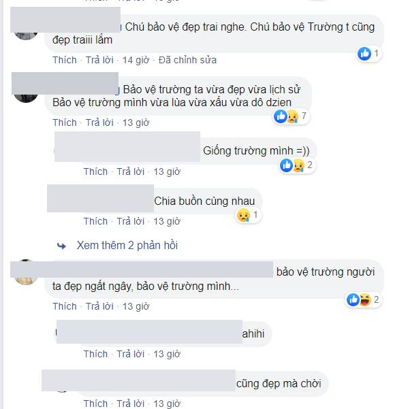Image resolution: width=408 pixels, height=409 pixels.
Task: Like the 'vừa lùa vừa xấu' comment
Action: point(65,122)
